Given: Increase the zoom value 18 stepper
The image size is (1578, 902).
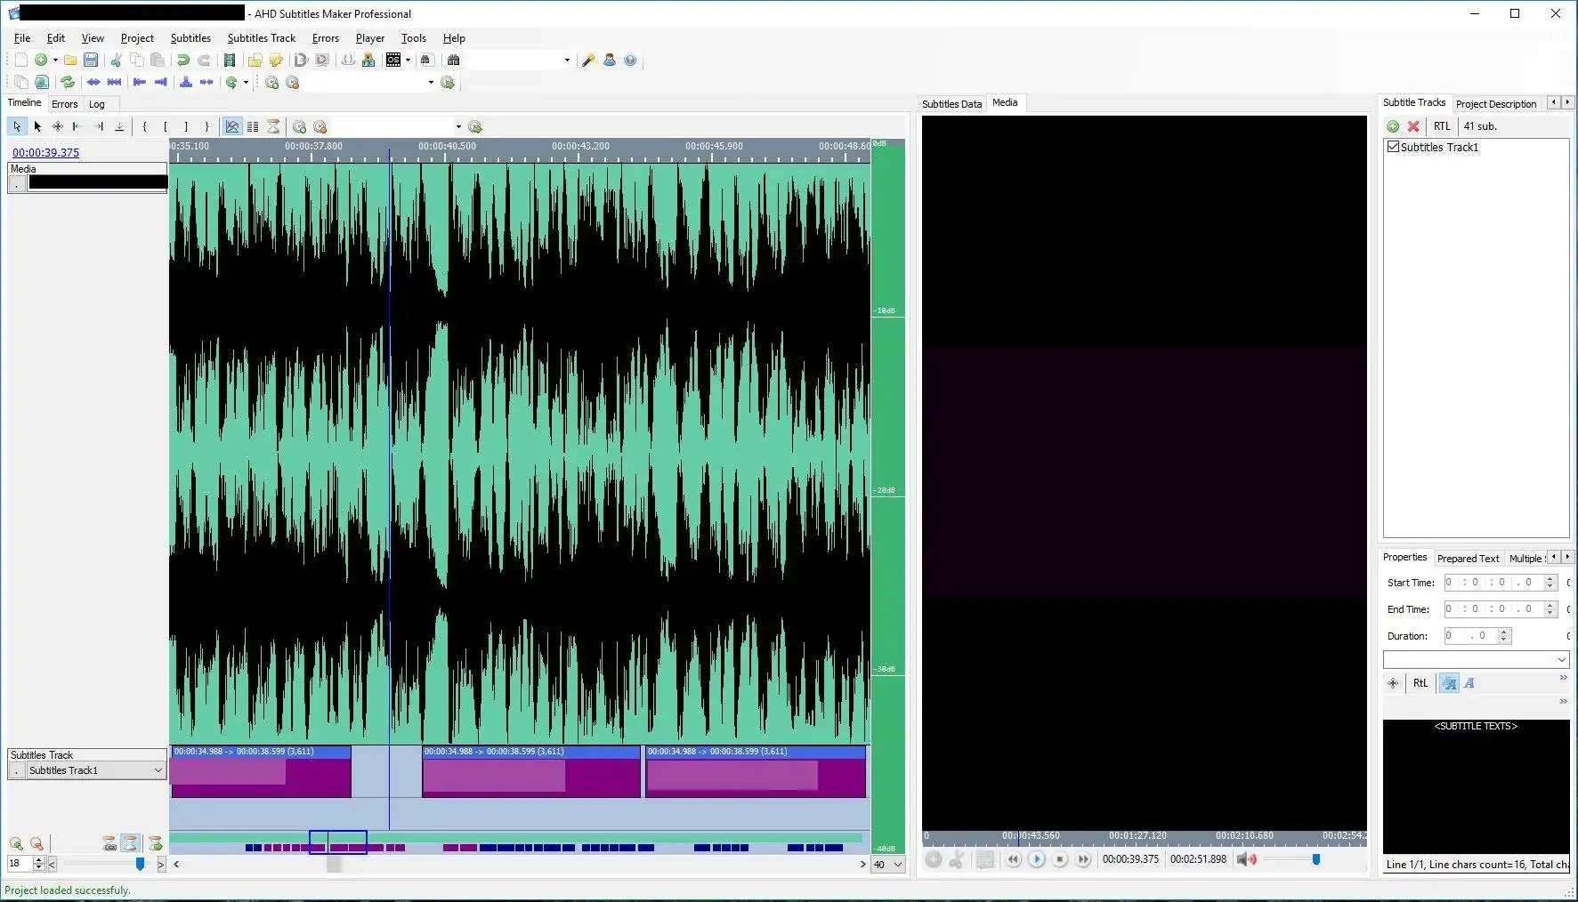Looking at the screenshot, I should (38, 860).
